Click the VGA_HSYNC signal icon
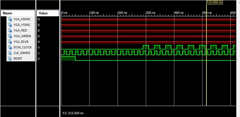Viewport: 240px width, 117px height. point(10,19)
